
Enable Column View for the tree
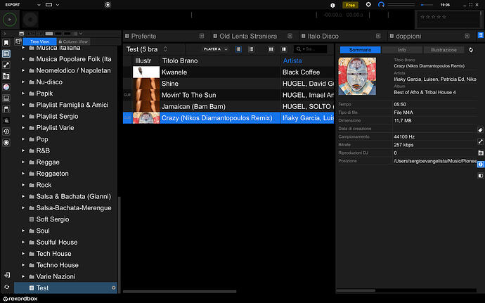(x=73, y=41)
